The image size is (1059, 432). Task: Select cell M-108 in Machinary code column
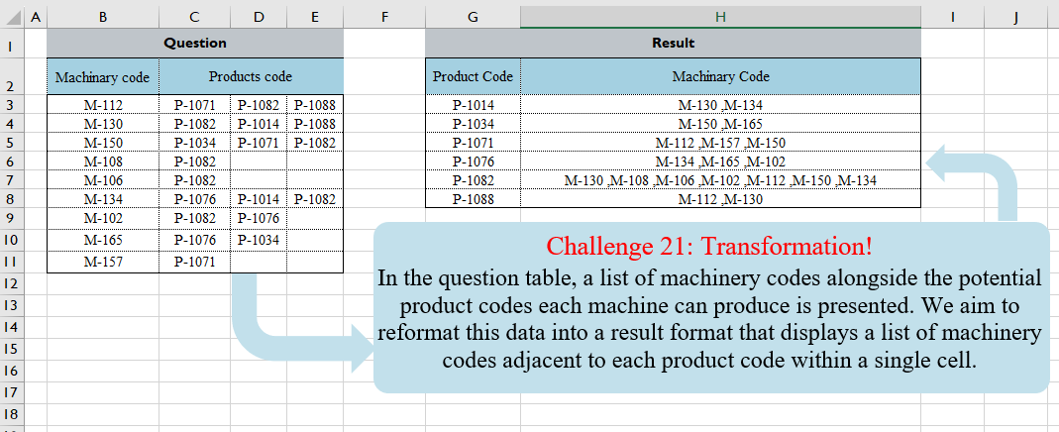coord(102,162)
